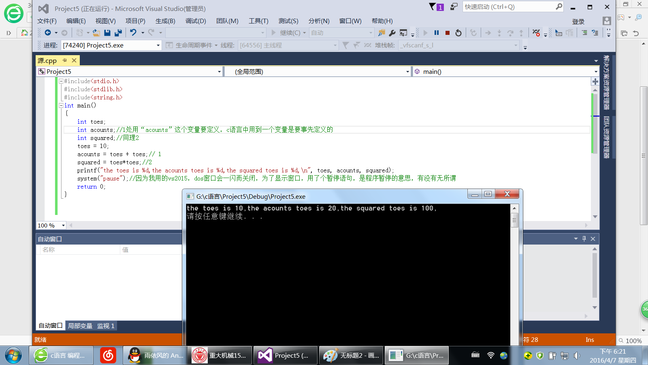Expand the 生命周期事件 dropdown
This screenshot has height=365, width=648.
coord(216,45)
